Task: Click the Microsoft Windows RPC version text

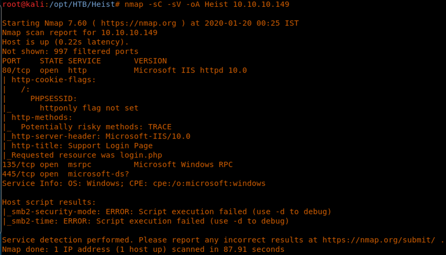Action: tap(183, 165)
